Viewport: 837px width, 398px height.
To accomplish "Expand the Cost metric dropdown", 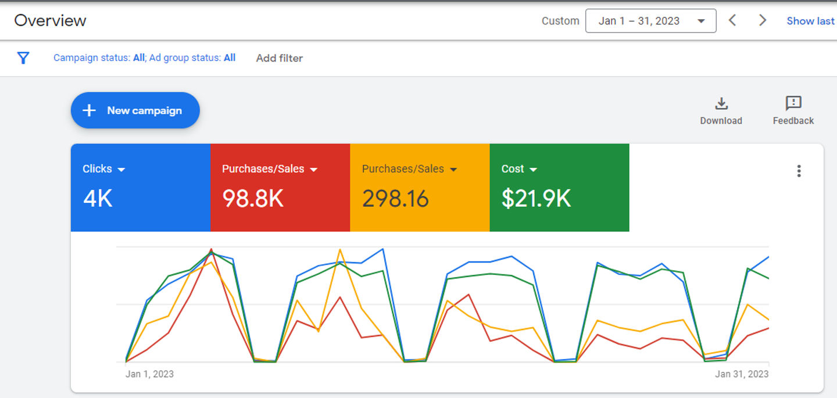I will 534,170.
